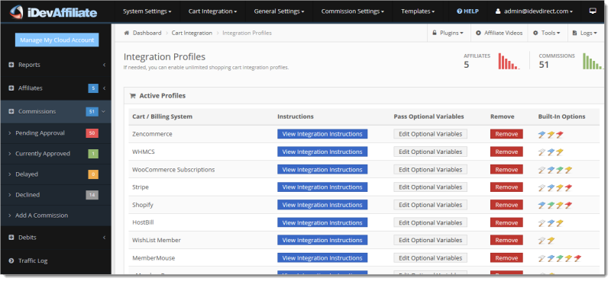Click the yellow flag in WishList Member row
Screen dimensions: 611x281
coord(551,241)
